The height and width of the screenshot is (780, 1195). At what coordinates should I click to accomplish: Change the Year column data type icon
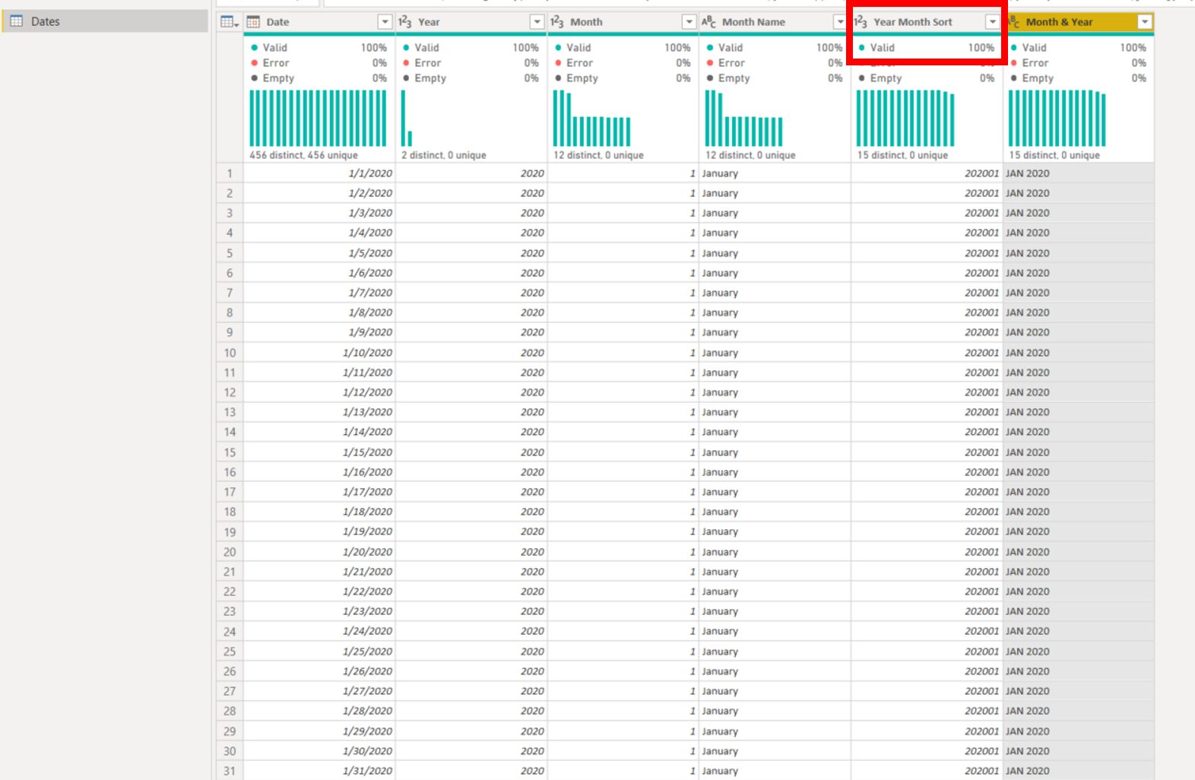pyautogui.click(x=405, y=22)
